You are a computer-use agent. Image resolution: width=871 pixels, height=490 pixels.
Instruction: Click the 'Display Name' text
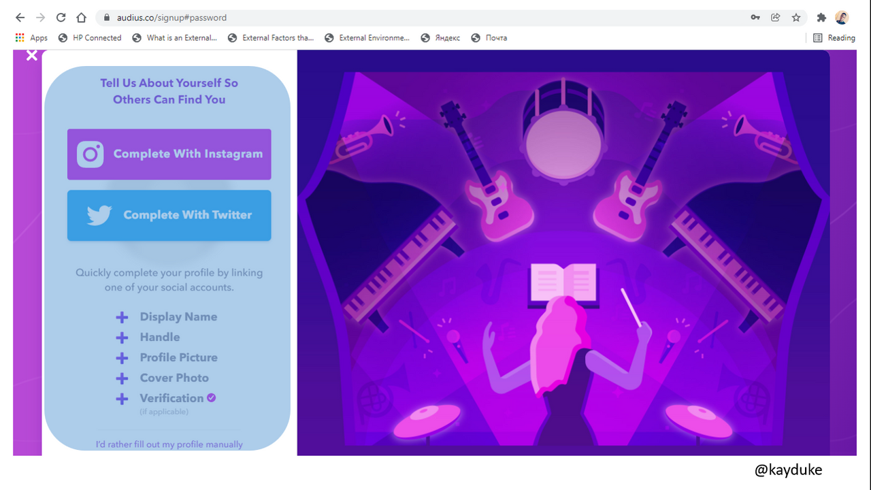pyautogui.click(x=178, y=317)
